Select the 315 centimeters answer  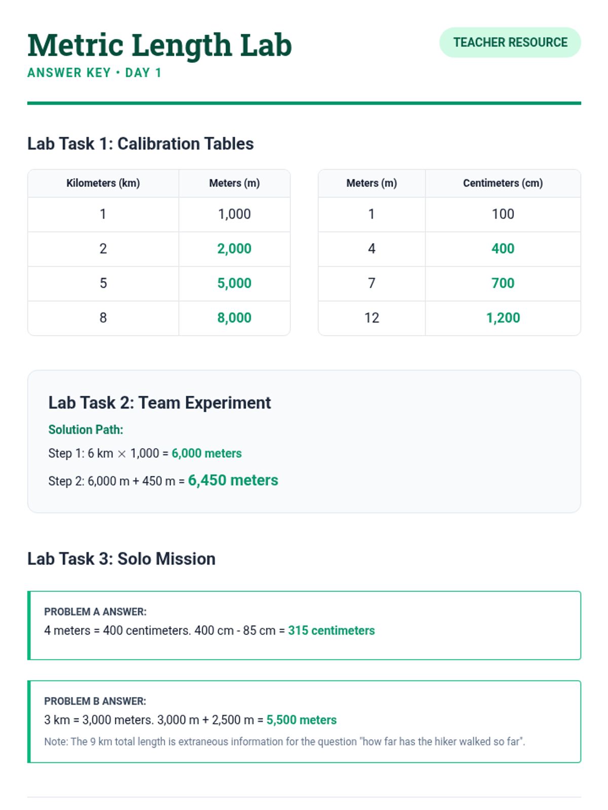coord(331,631)
